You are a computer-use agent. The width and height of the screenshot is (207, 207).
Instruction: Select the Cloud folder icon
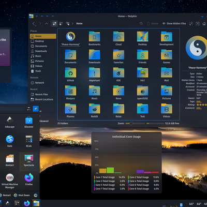pos(119,36)
